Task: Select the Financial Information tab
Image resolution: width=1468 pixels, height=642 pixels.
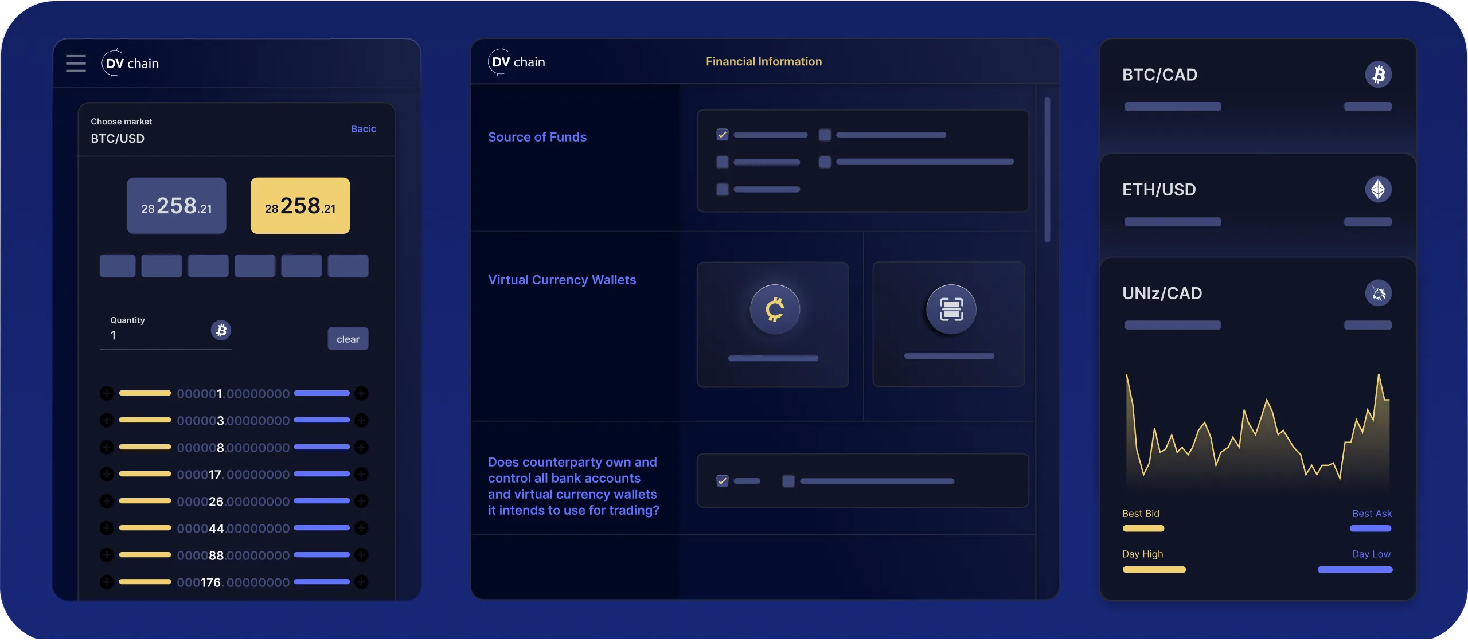Action: (763, 62)
